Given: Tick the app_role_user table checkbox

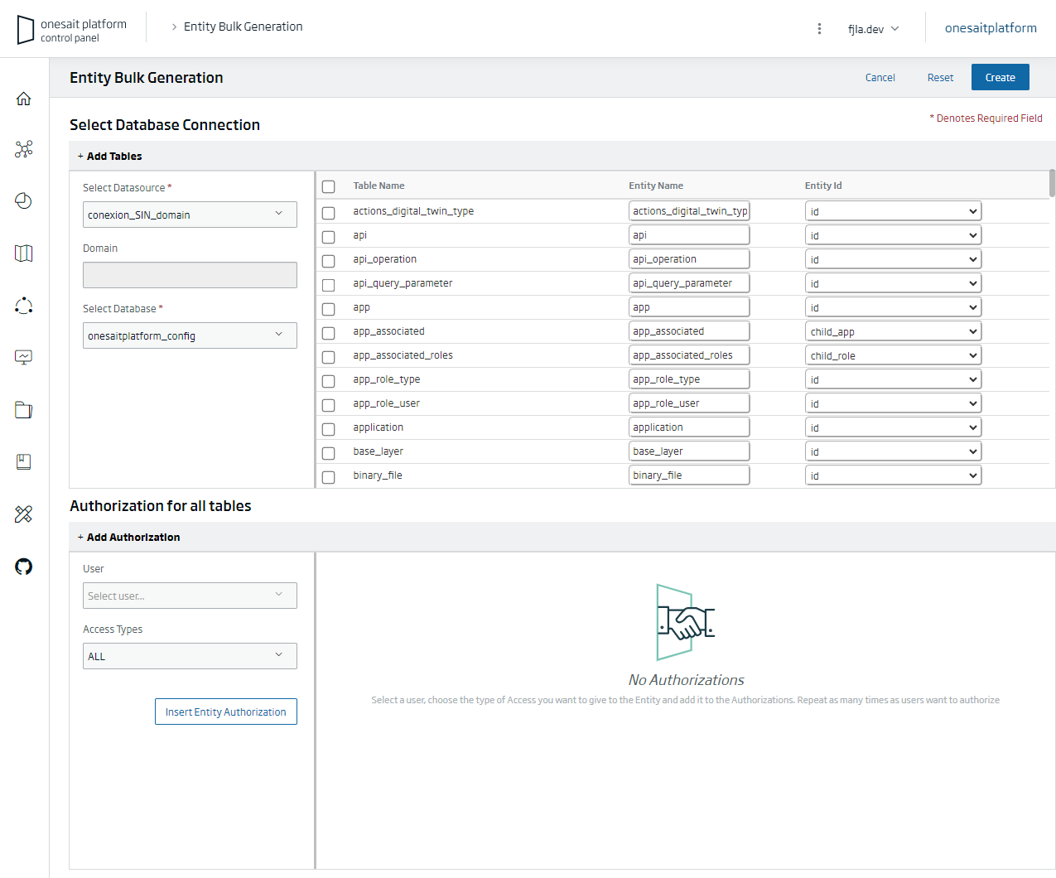Looking at the screenshot, I should [329, 405].
